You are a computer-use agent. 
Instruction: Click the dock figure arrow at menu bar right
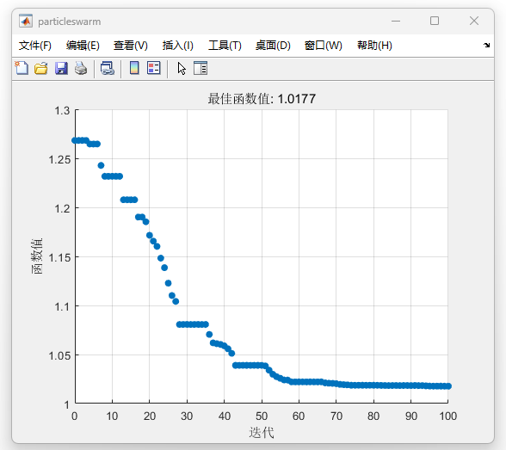(x=487, y=45)
